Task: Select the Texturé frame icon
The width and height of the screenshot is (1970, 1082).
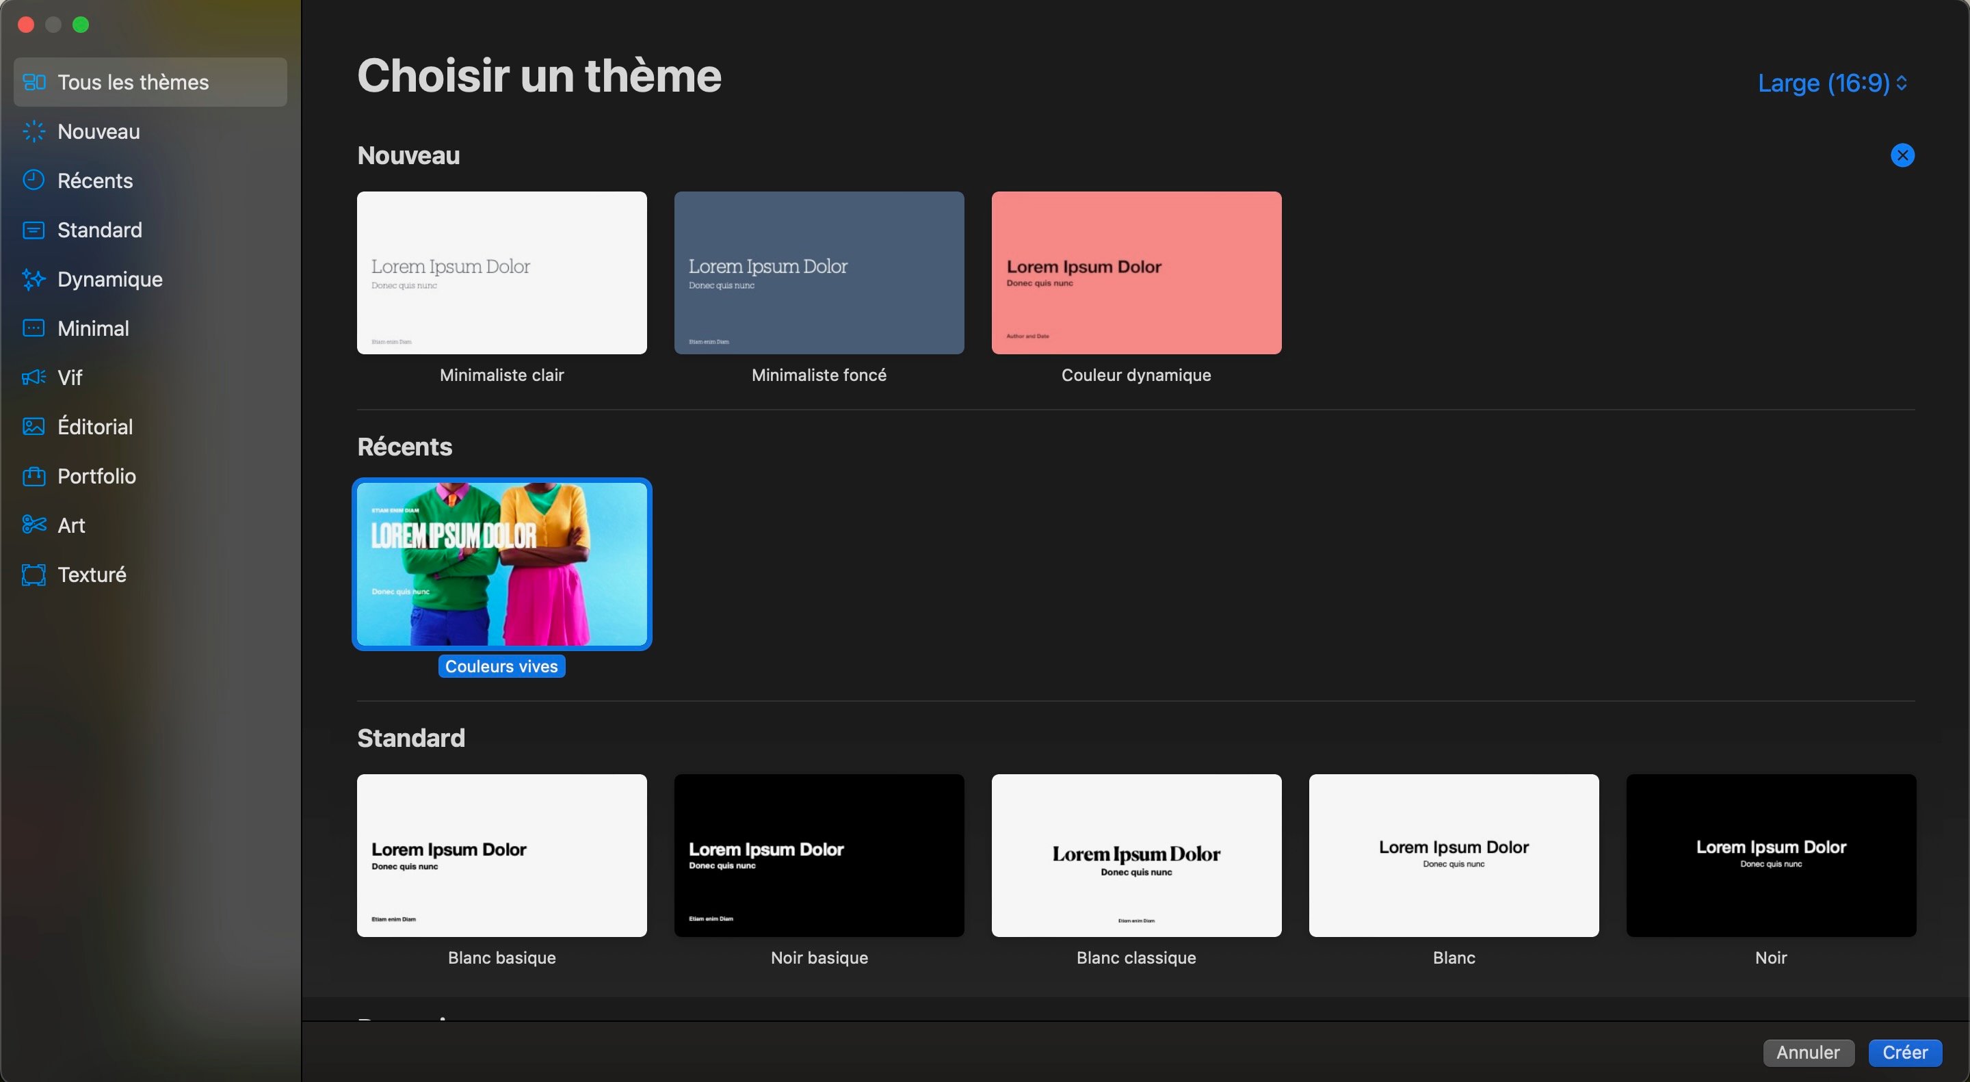Action: pos(34,575)
